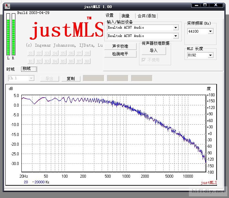The width and height of the screenshot is (229, 198).
Task: Select the S4 memory slot button
Action: [x=55, y=53]
